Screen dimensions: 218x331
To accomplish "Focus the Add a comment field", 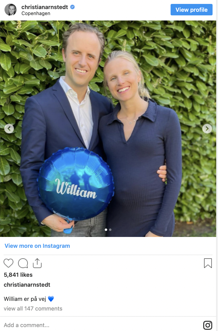I will point(101,325).
